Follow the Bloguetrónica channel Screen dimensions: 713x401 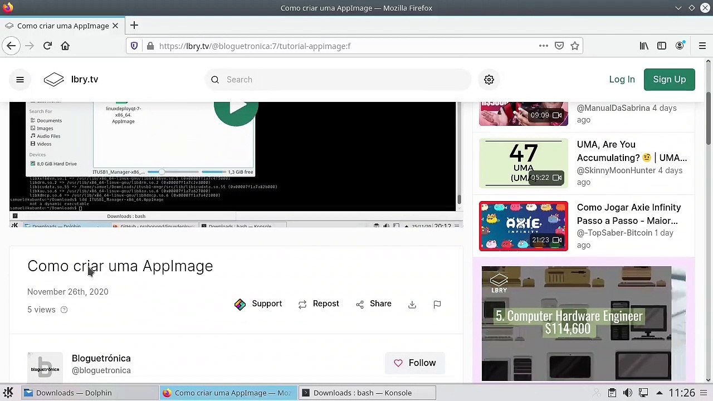pos(415,363)
